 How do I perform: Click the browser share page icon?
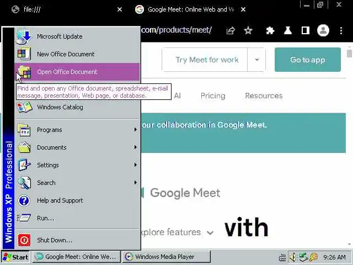coord(231,30)
